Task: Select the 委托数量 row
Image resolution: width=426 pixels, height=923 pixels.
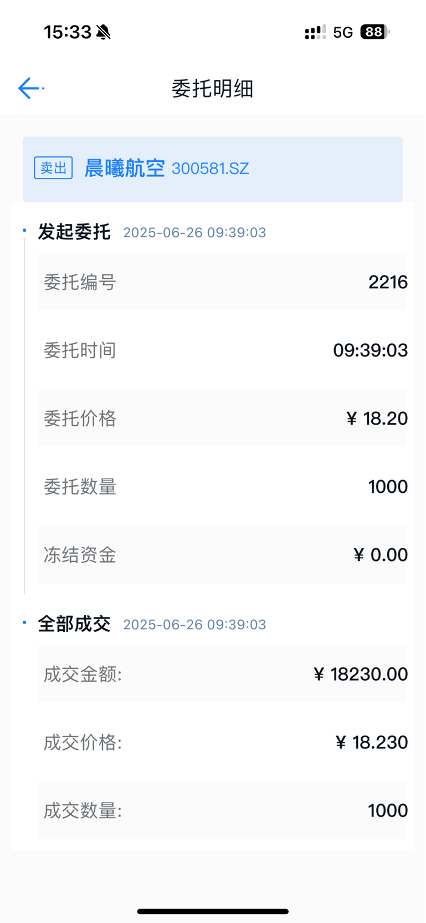Action: 222,487
